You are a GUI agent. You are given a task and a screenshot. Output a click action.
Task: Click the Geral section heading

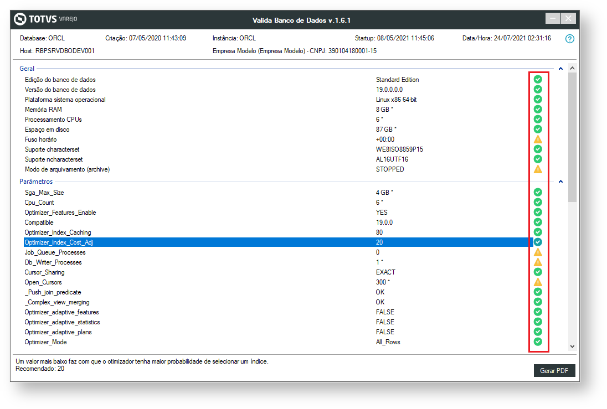click(x=27, y=69)
